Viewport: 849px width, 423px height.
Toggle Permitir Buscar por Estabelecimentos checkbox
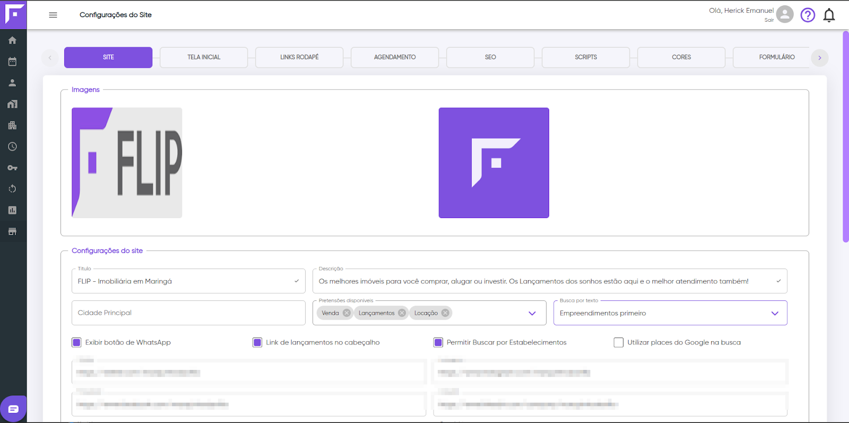click(438, 342)
